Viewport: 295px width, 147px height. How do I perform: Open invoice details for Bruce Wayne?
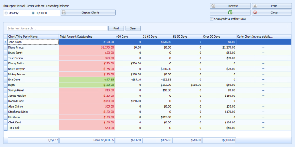(x=263, y=69)
